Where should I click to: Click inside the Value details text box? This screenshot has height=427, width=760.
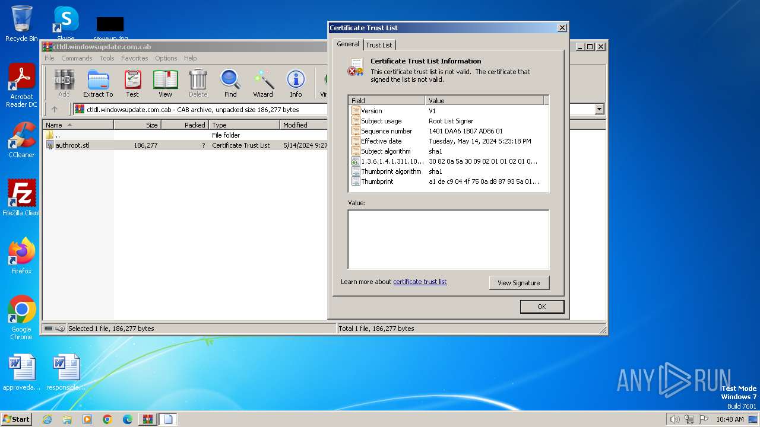click(x=448, y=240)
